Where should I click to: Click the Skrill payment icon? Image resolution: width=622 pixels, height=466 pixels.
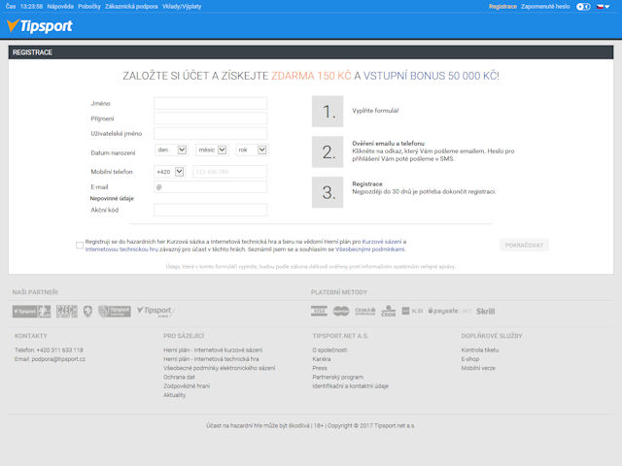pyautogui.click(x=486, y=311)
